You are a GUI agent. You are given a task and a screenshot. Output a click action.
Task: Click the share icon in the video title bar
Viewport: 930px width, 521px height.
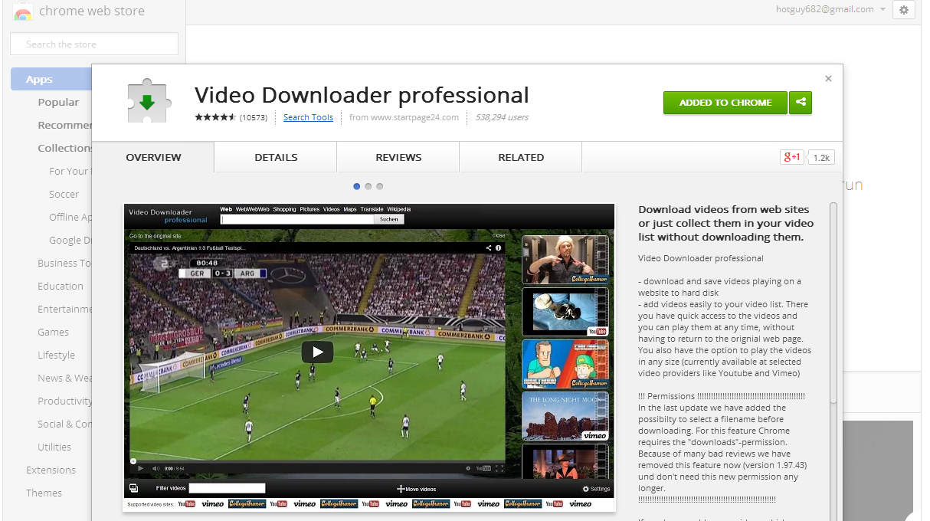click(x=488, y=248)
